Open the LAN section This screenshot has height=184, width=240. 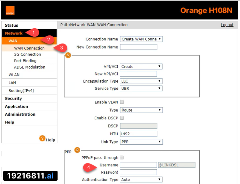(x=29, y=83)
